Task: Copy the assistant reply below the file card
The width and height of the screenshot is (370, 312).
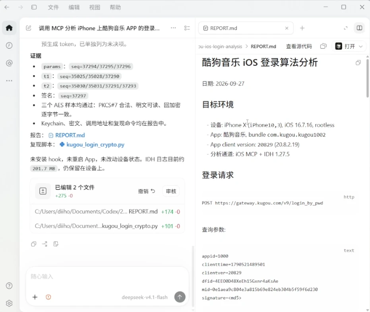Action: coord(34,244)
